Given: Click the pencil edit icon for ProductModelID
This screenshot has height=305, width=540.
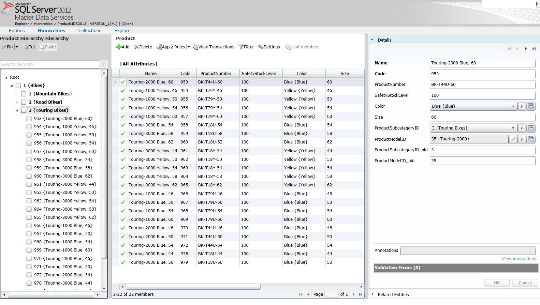Looking at the screenshot, I should pos(513,139).
